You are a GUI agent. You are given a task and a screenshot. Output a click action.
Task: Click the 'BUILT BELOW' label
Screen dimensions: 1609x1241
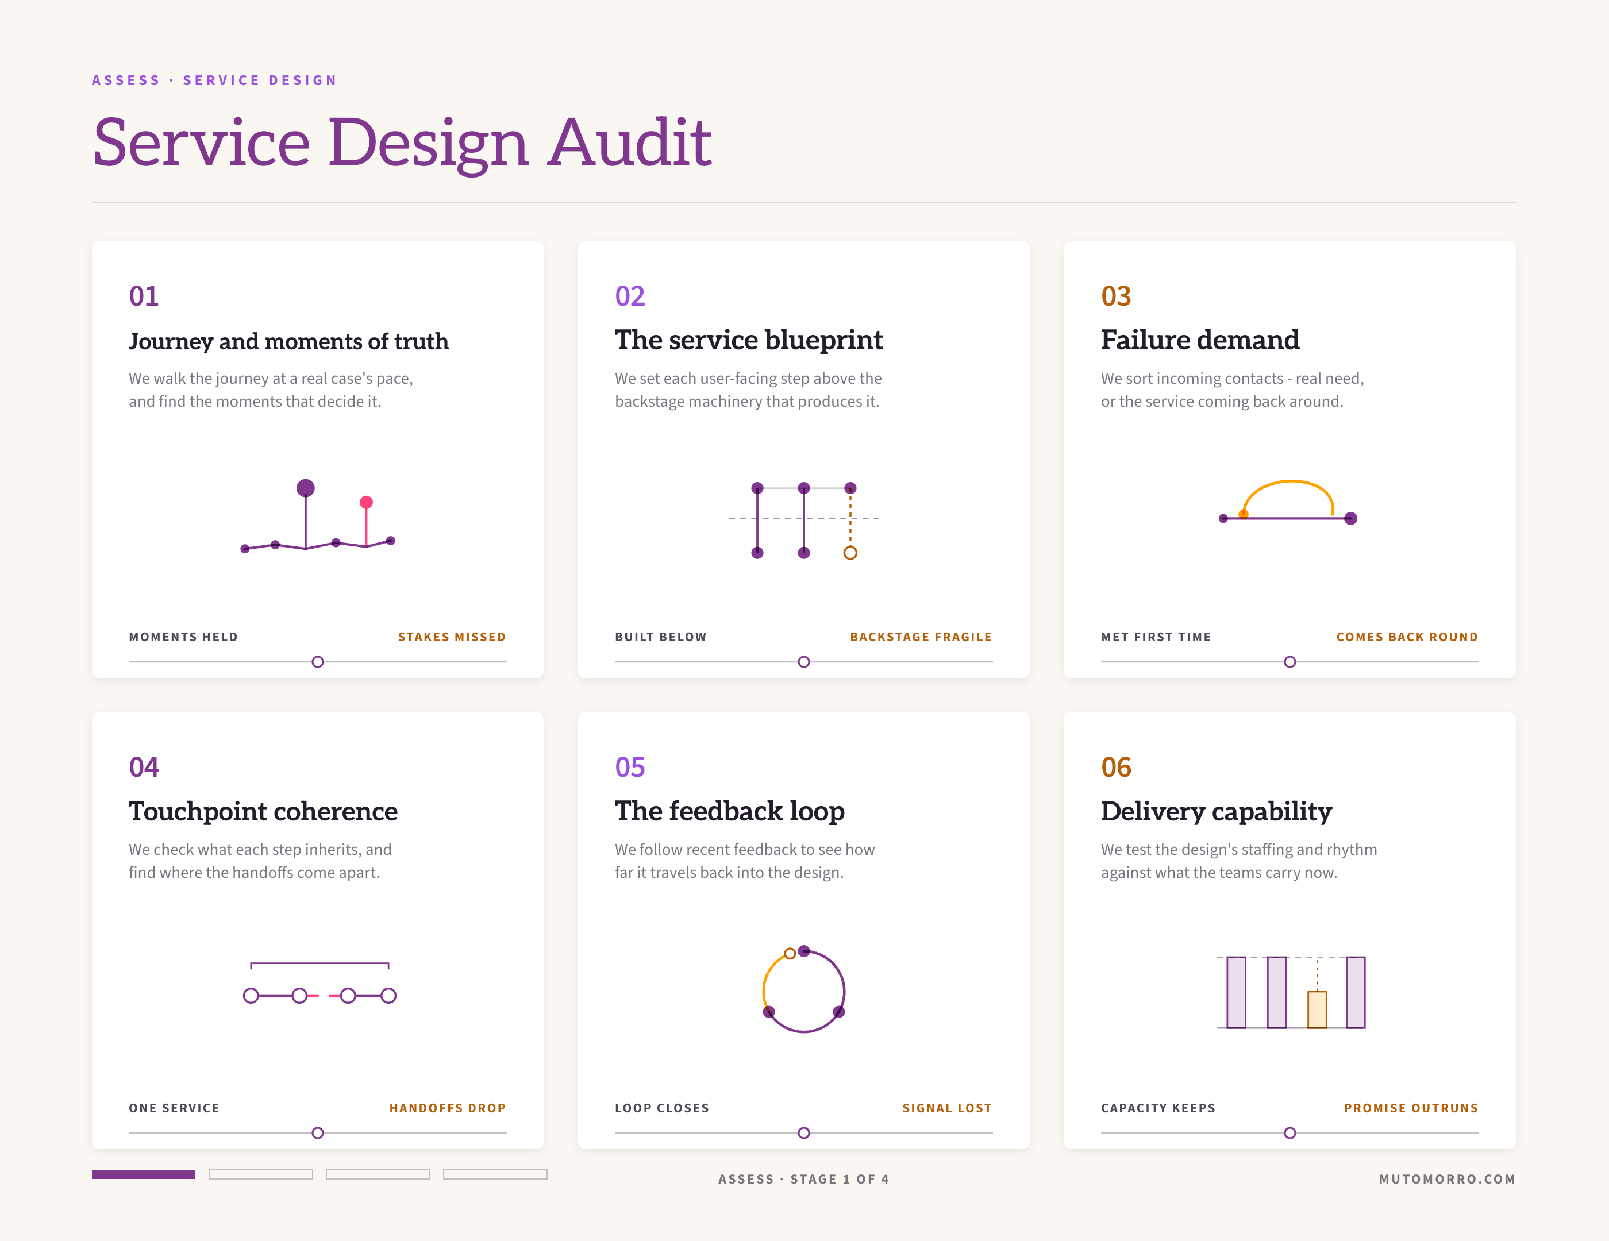661,637
